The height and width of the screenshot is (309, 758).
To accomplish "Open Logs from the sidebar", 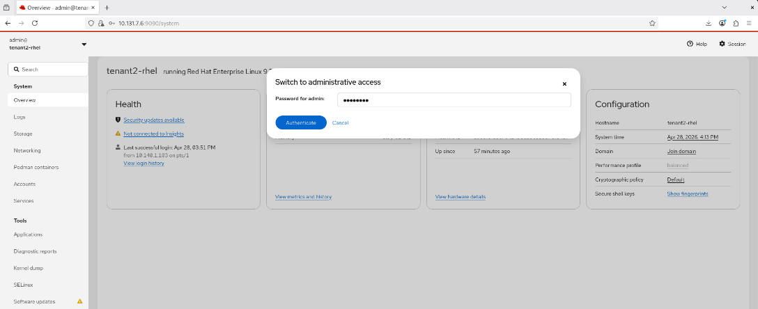I will pos(20,117).
